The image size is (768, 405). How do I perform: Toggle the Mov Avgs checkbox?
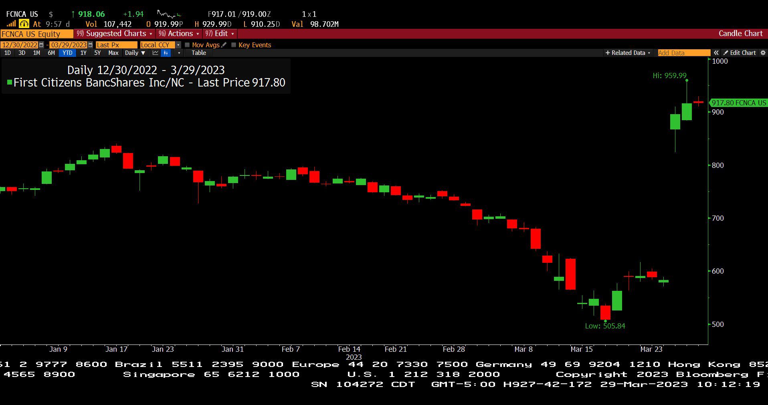[187, 45]
